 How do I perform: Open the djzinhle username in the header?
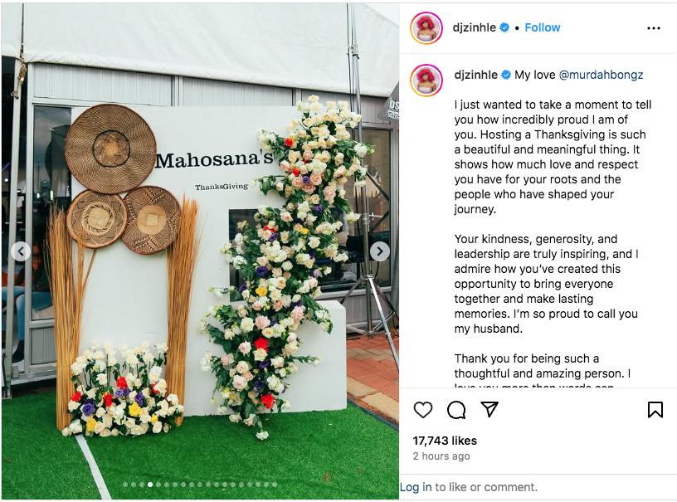tap(474, 27)
